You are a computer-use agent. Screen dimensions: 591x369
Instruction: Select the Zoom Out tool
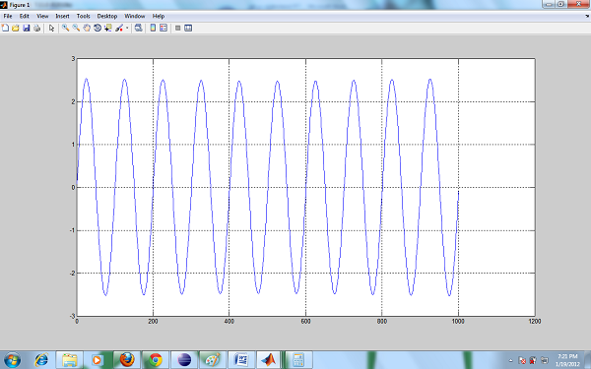click(x=76, y=28)
